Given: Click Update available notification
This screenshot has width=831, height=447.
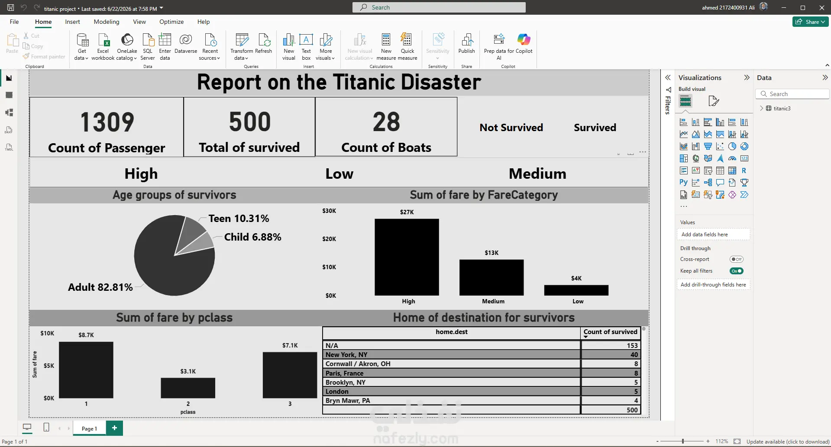Looking at the screenshot, I should 788,442.
